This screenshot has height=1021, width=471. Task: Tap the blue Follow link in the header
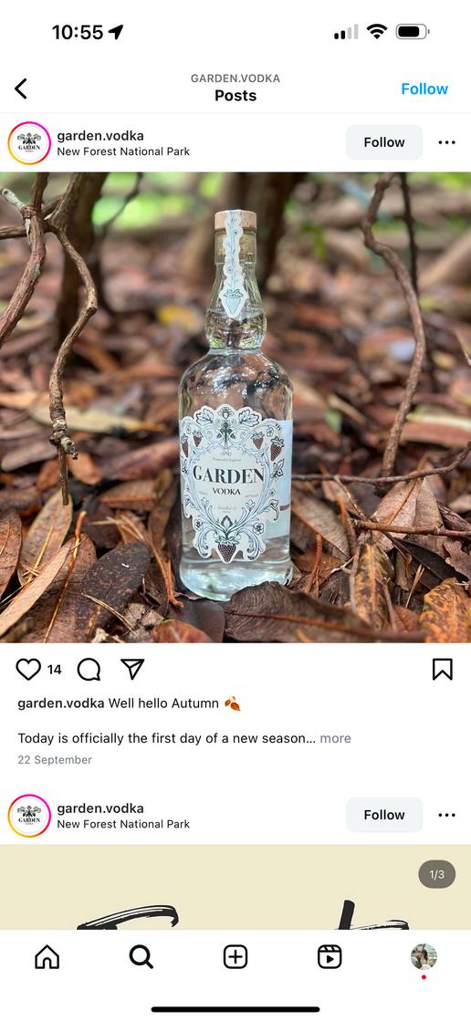(x=424, y=89)
